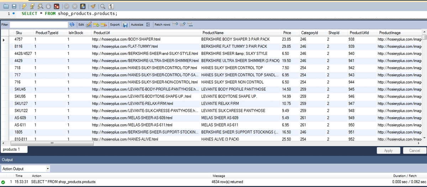Refresh result set arrows icon
This screenshot has width=427, height=187.
[x=72, y=25]
